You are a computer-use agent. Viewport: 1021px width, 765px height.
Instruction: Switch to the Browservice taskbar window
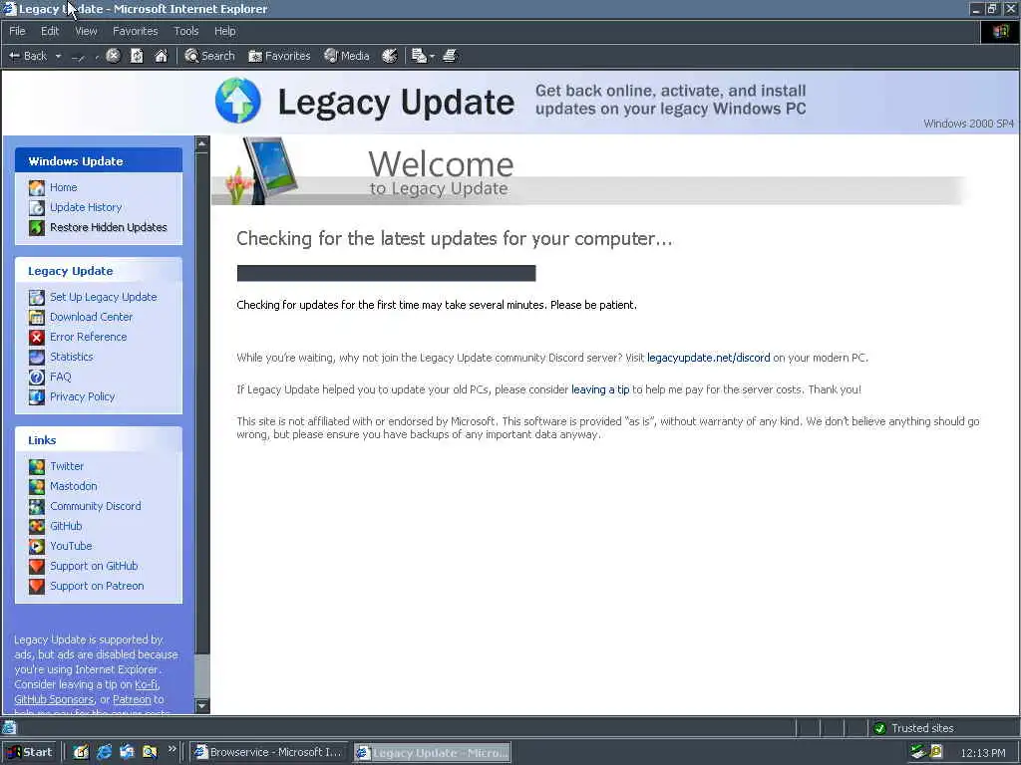[269, 752]
